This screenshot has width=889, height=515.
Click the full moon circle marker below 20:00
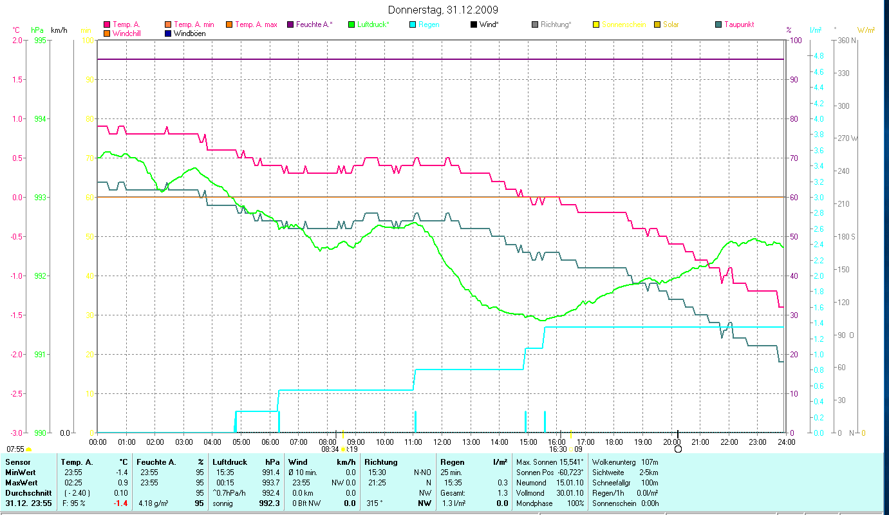[678, 449]
